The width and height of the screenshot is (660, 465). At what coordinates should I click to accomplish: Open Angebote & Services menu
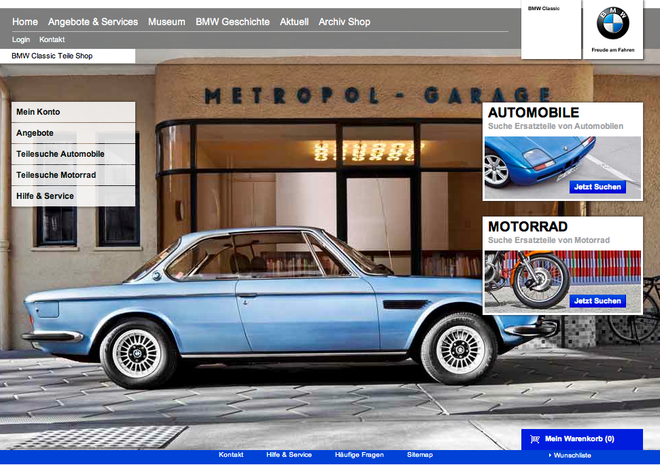(x=93, y=22)
